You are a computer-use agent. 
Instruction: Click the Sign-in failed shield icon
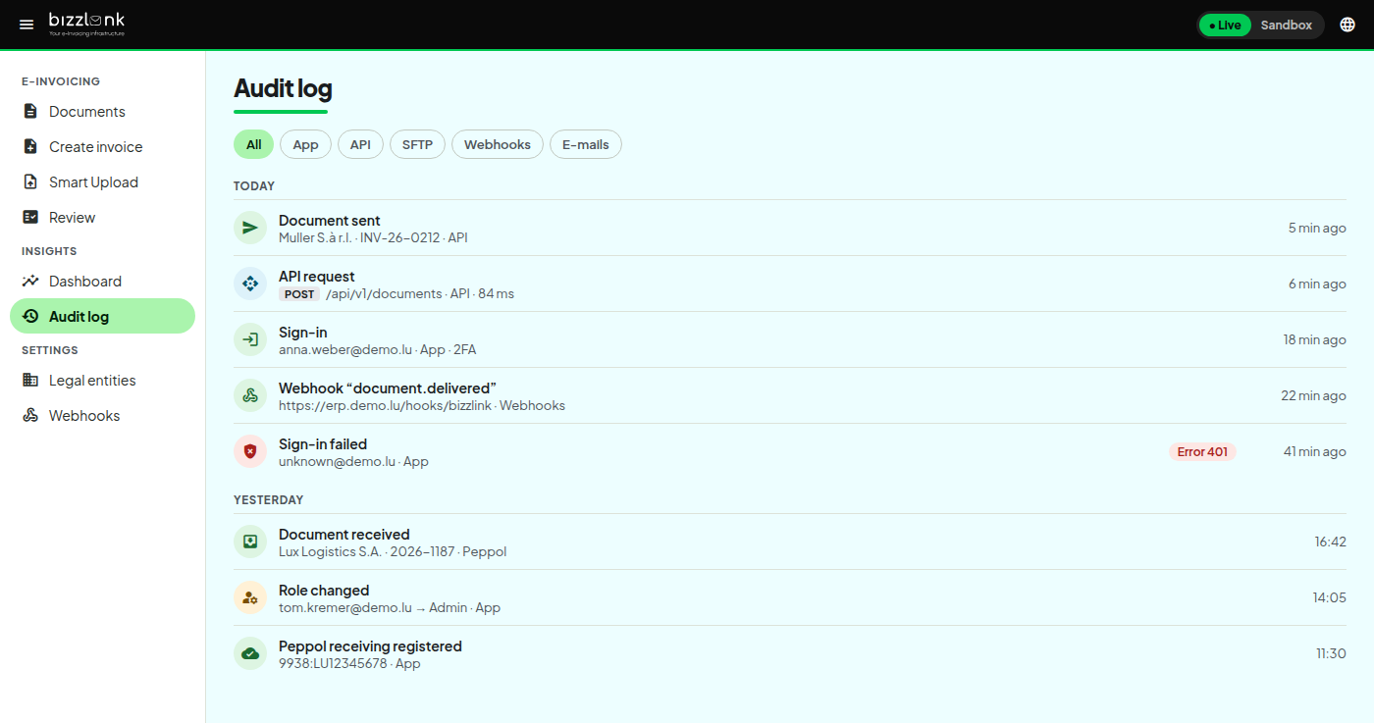click(250, 452)
